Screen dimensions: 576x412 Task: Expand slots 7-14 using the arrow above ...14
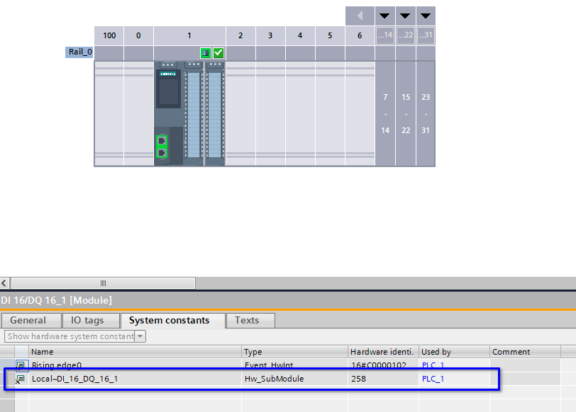(x=385, y=16)
